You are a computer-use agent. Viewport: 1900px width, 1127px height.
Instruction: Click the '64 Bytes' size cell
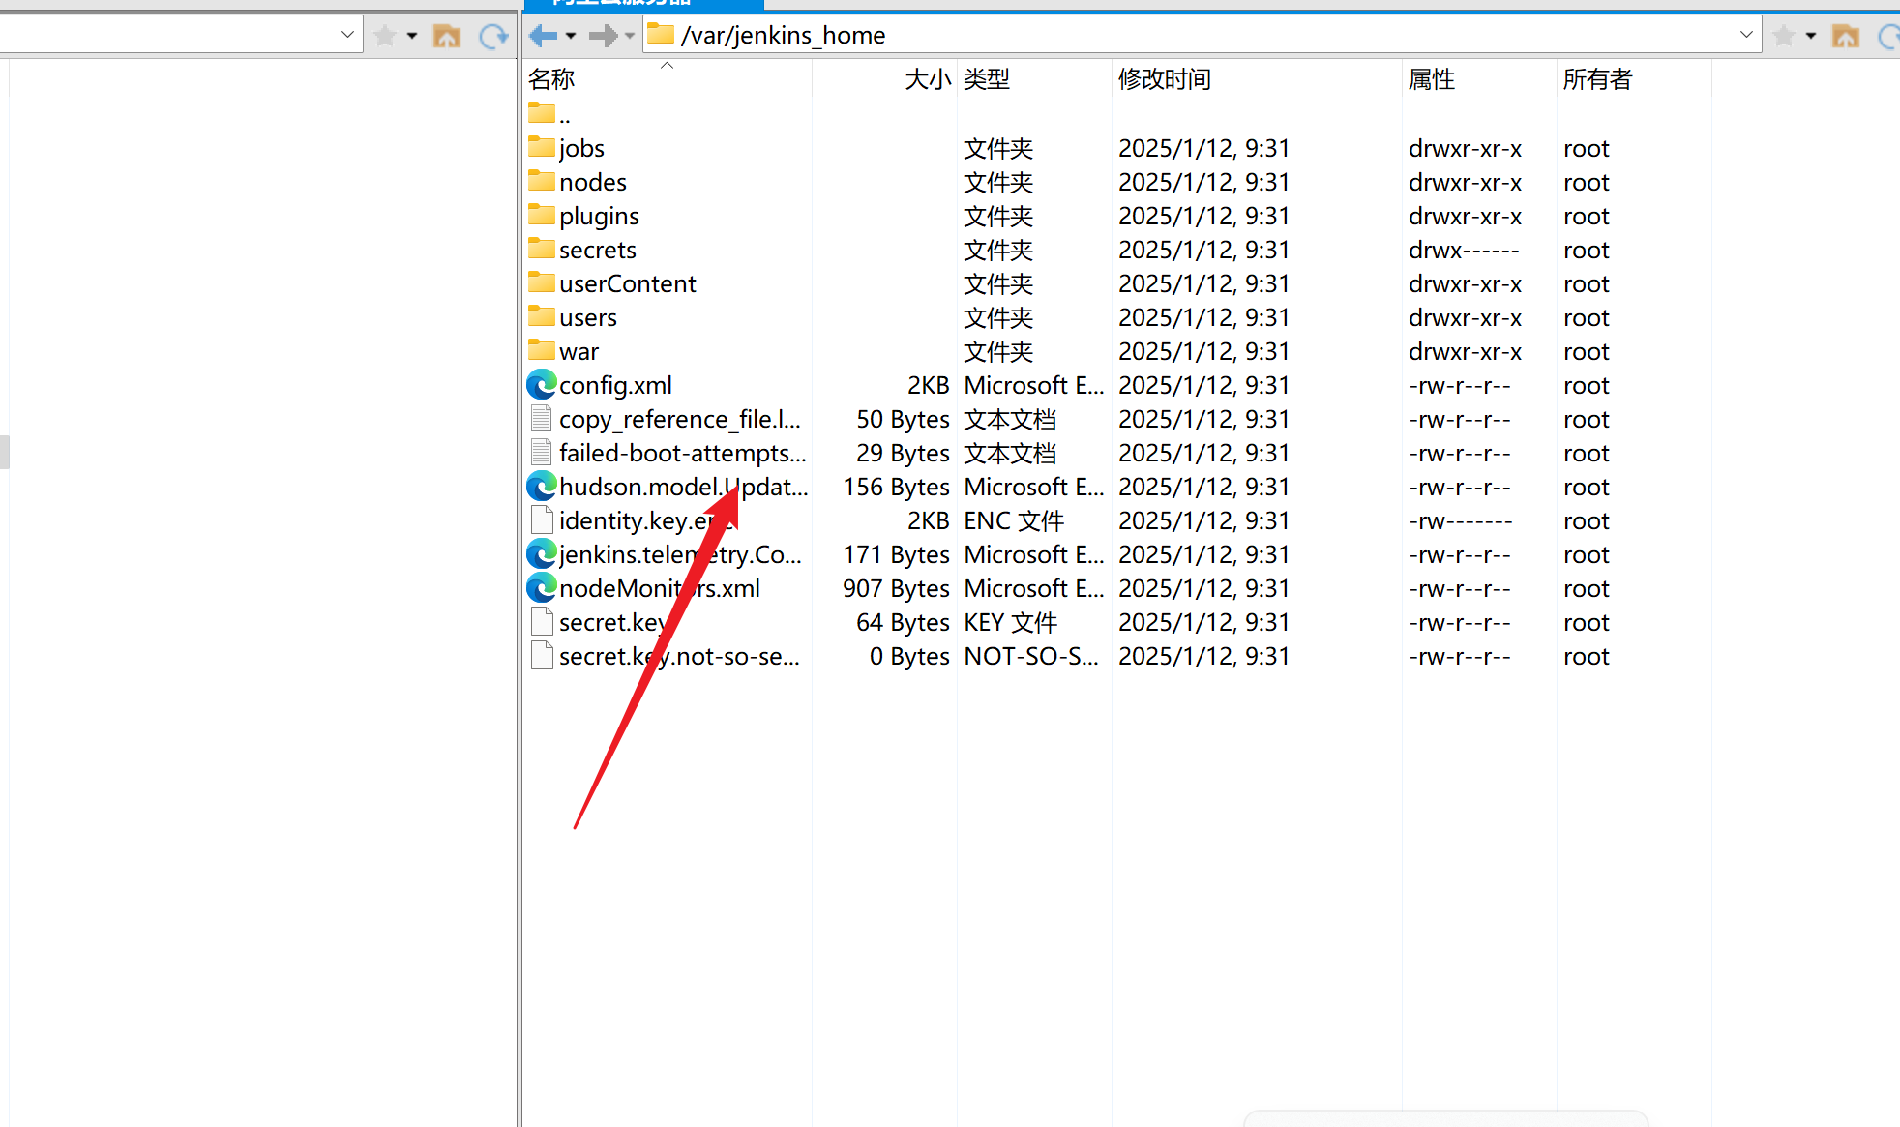(903, 622)
